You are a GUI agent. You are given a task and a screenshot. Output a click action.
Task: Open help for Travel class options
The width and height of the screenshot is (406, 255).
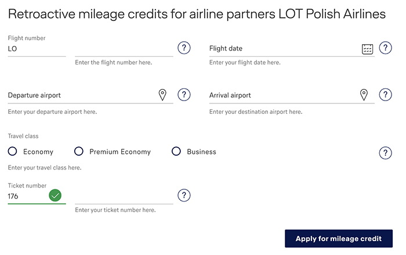click(x=385, y=153)
